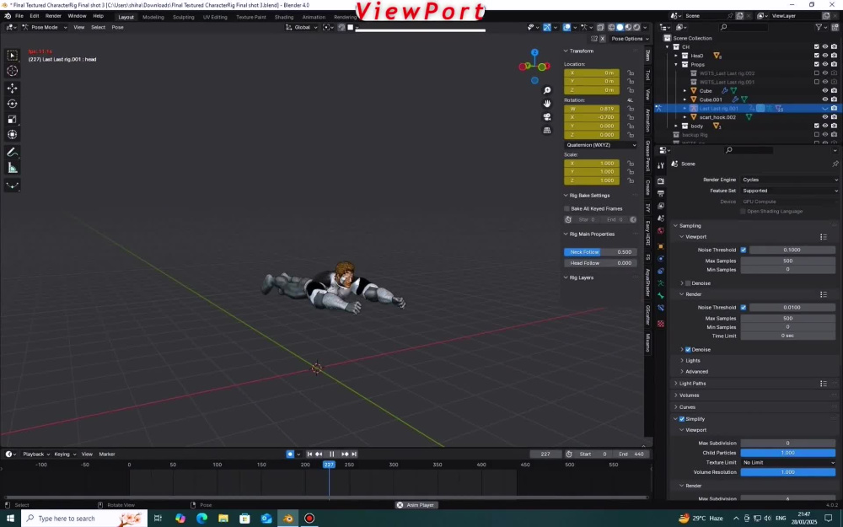Image resolution: width=843 pixels, height=527 pixels.
Task: Pin the properties editor context
Action: 835,164
